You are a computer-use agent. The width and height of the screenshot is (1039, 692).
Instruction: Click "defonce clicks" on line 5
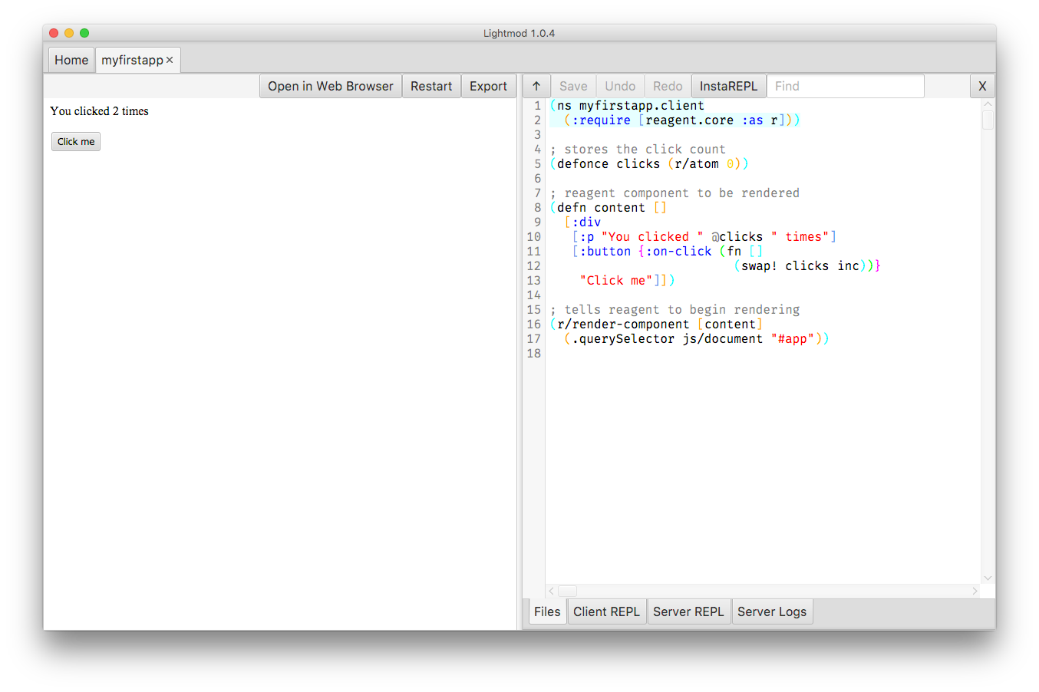pos(609,164)
